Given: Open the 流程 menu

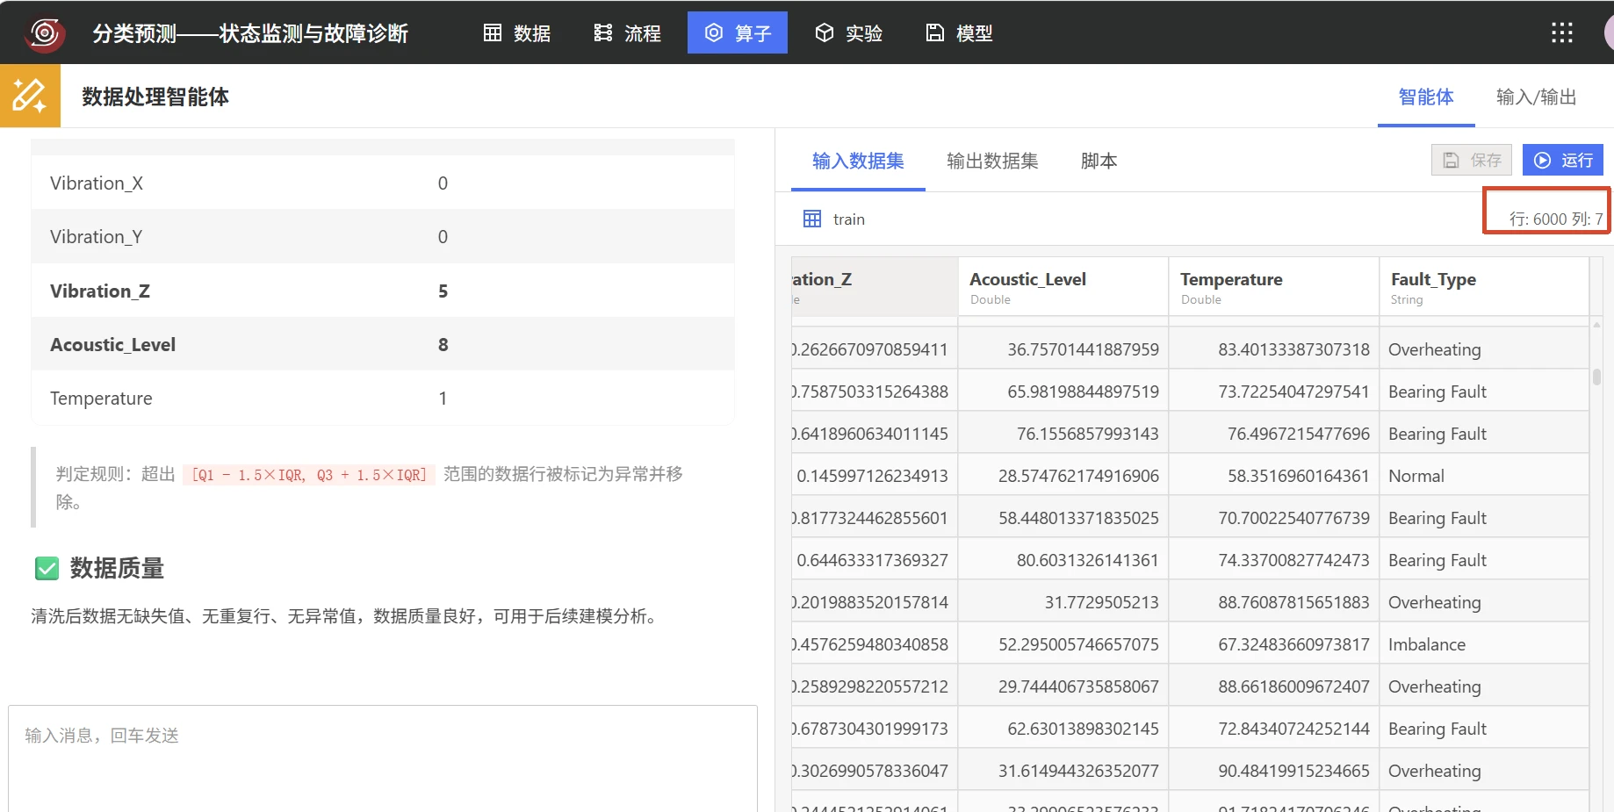Looking at the screenshot, I should click(627, 33).
